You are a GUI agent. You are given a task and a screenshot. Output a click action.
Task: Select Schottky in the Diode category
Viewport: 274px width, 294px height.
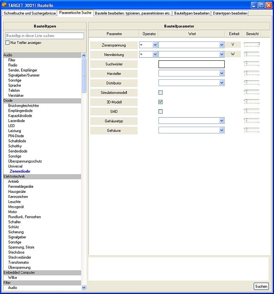[14, 146]
